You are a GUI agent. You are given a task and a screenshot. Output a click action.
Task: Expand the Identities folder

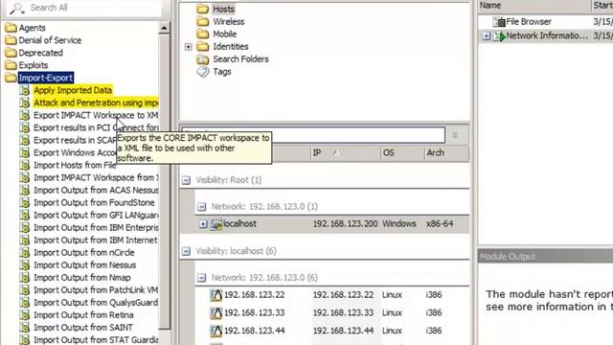(188, 47)
